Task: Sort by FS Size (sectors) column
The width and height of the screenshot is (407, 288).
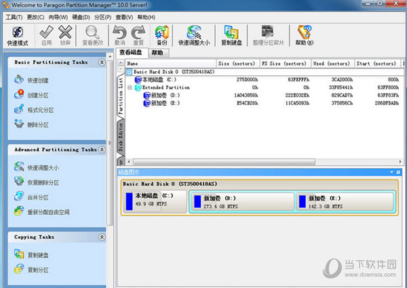Action: pyautogui.click(x=286, y=64)
